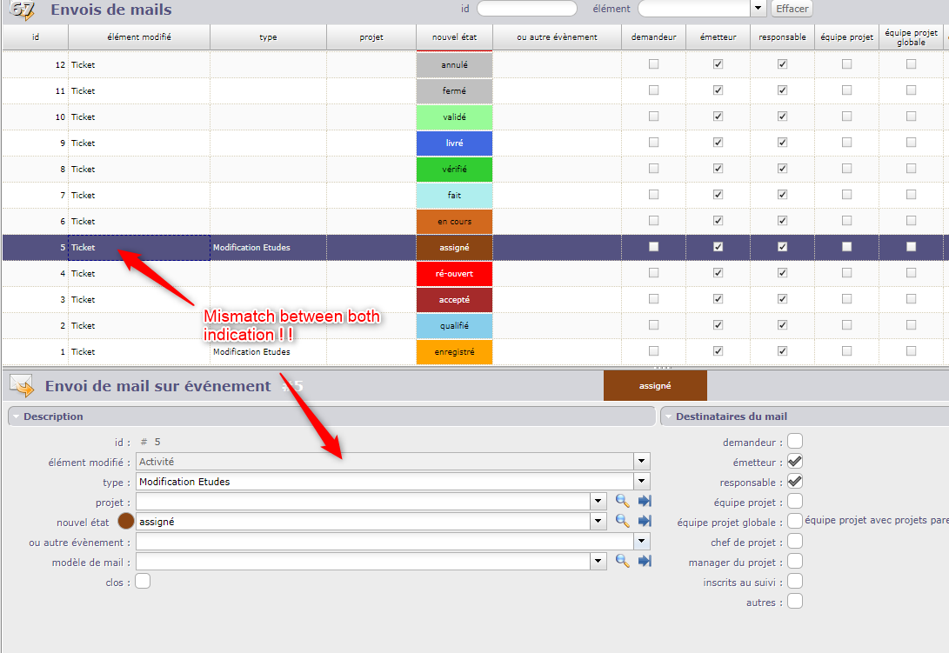The image size is (949, 653).
Task: Check équipe projet globale in Destinataires du mail
Action: click(x=795, y=521)
